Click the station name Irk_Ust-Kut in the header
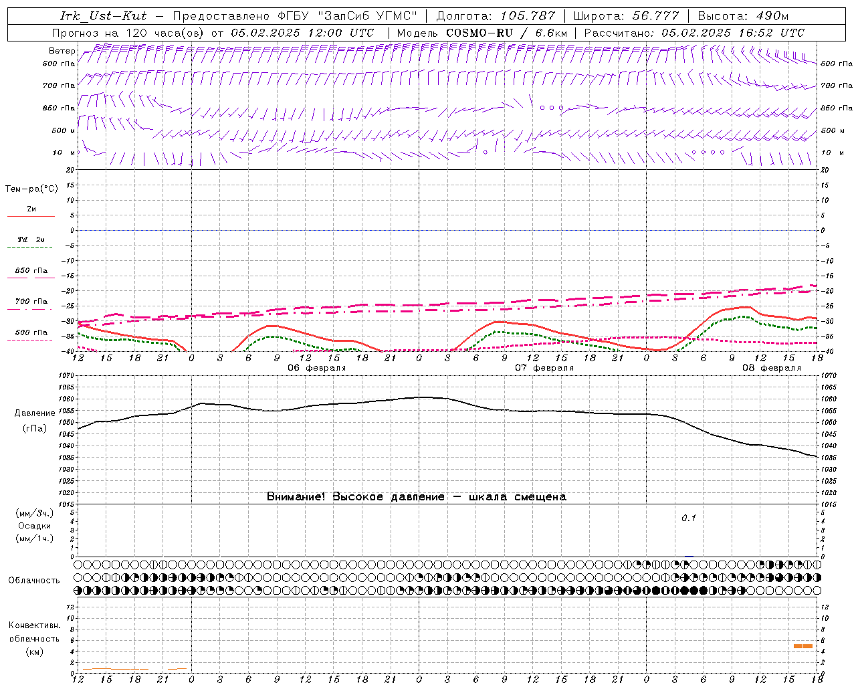 point(103,16)
